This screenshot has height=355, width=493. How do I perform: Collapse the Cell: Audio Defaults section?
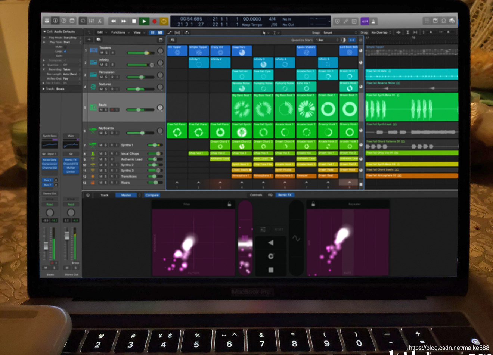[44, 32]
